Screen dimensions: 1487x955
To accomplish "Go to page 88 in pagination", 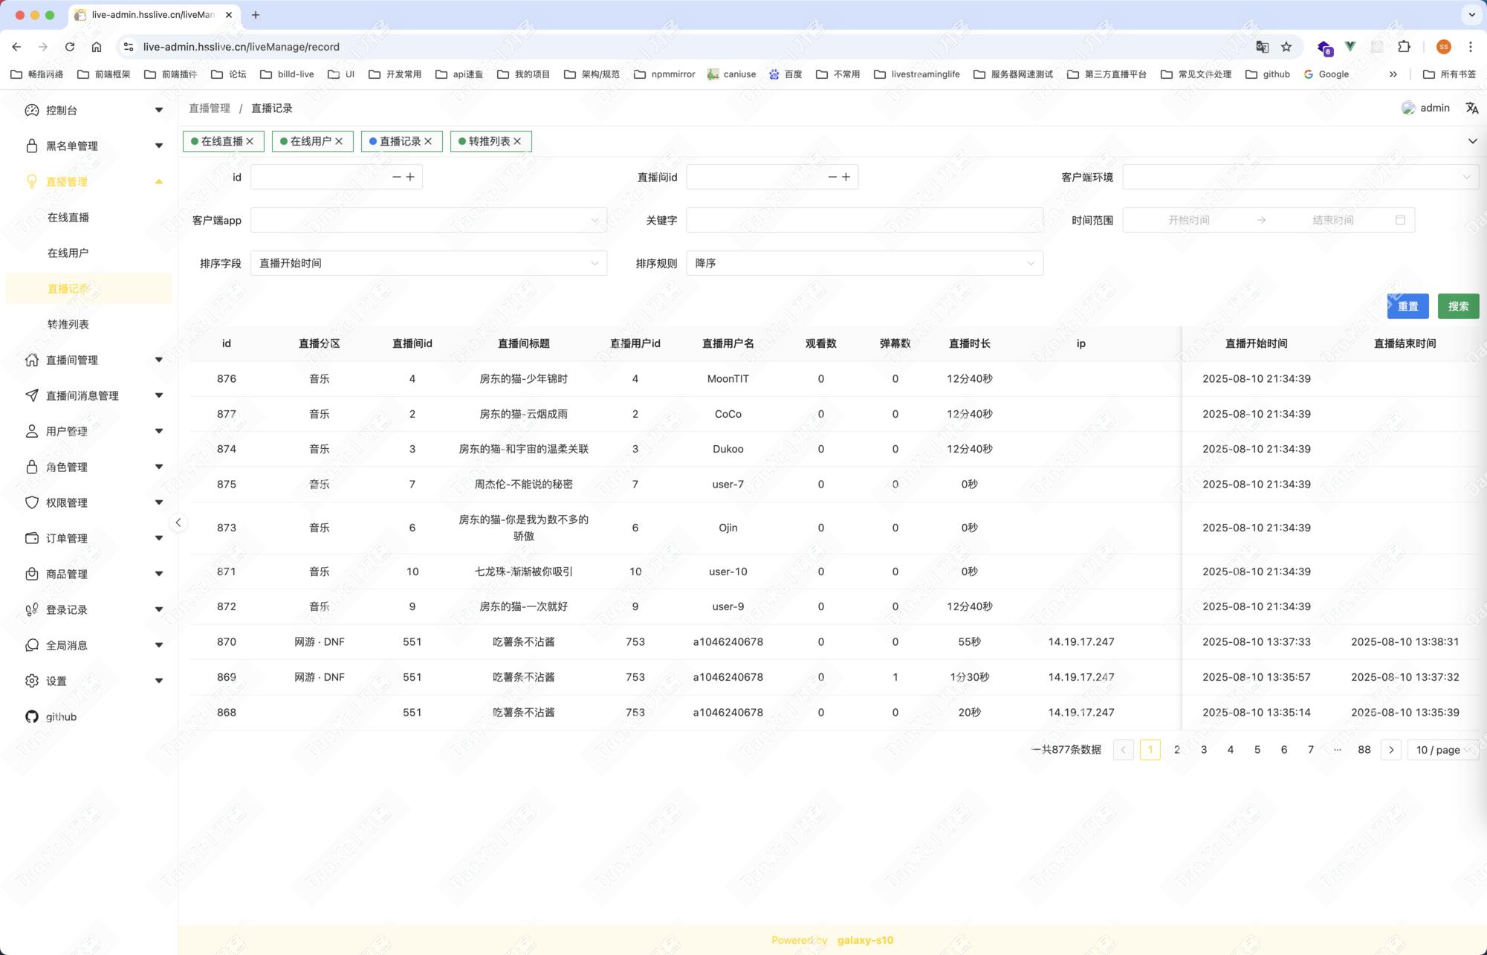I will pyautogui.click(x=1364, y=750).
